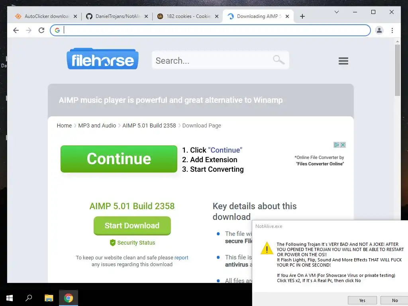
Task: Click the search magnifier icon
Action: [279, 60]
